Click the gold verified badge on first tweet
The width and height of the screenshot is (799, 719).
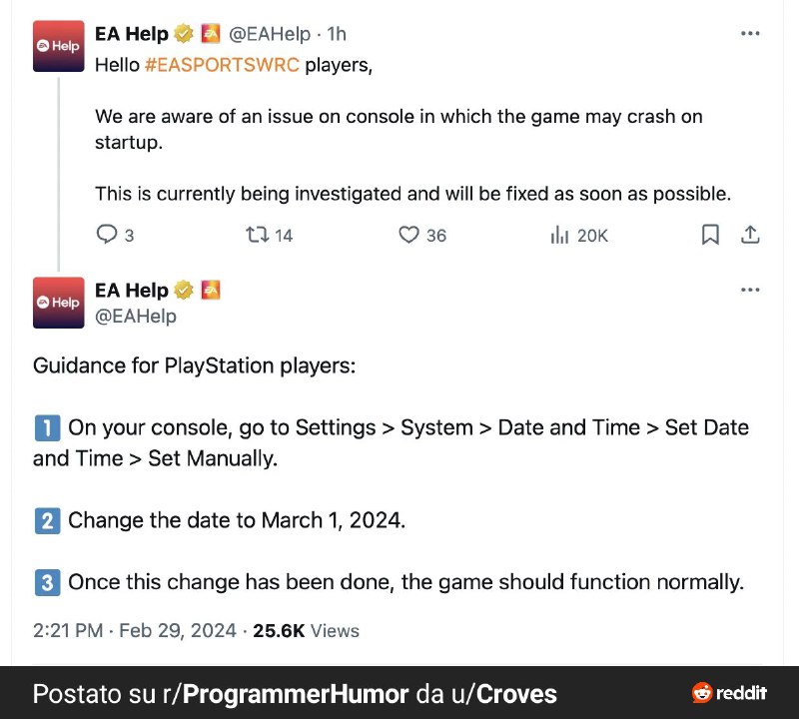point(184,34)
